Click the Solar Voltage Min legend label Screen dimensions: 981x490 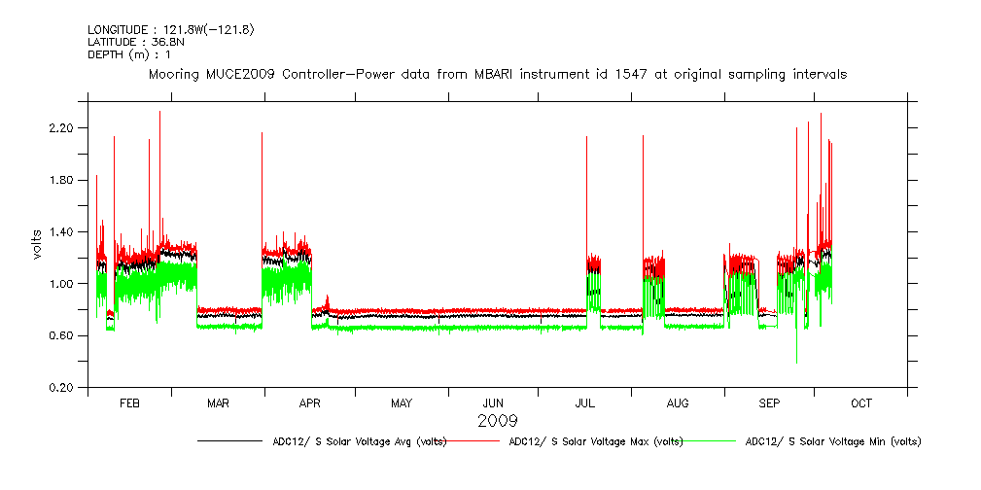click(832, 441)
